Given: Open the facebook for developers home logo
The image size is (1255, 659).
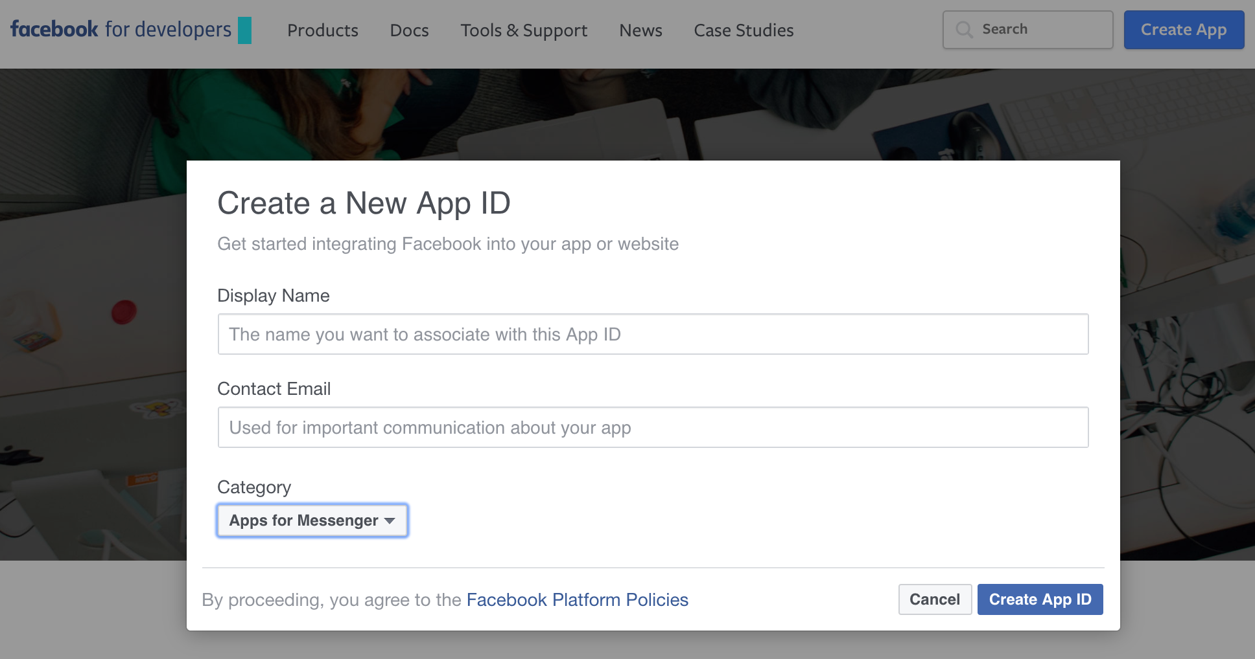Looking at the screenshot, I should point(121,30).
